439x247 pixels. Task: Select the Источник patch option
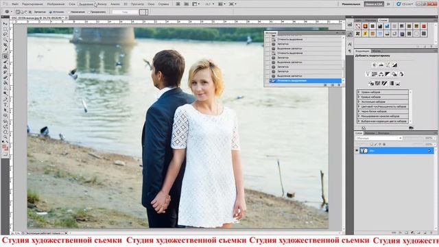click(56, 12)
